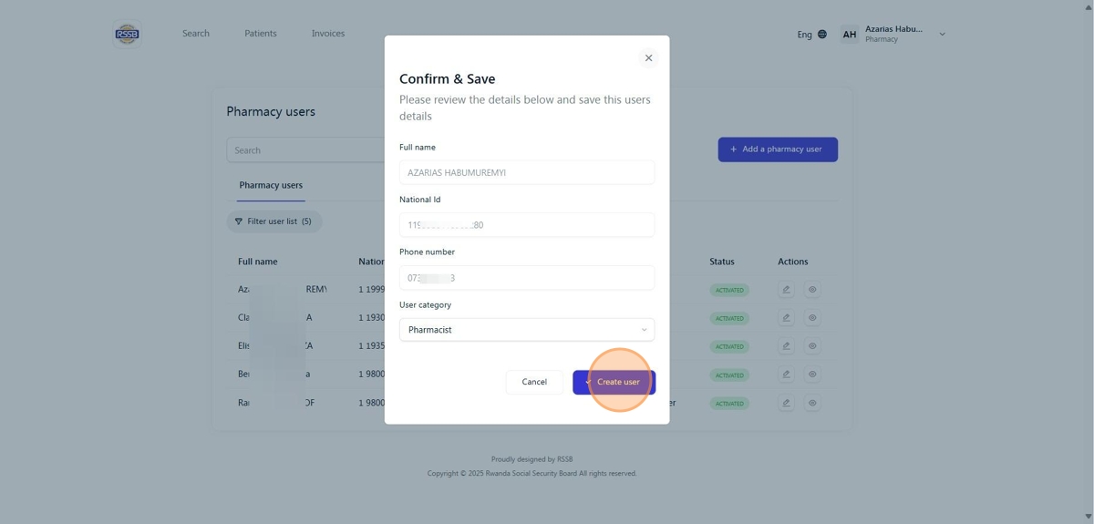The height and width of the screenshot is (524, 1094).
Task: Open the Invoices nav item
Action: coord(328,34)
